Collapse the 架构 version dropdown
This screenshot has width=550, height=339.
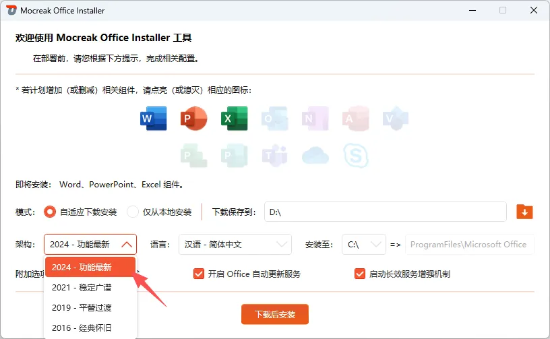pos(90,245)
